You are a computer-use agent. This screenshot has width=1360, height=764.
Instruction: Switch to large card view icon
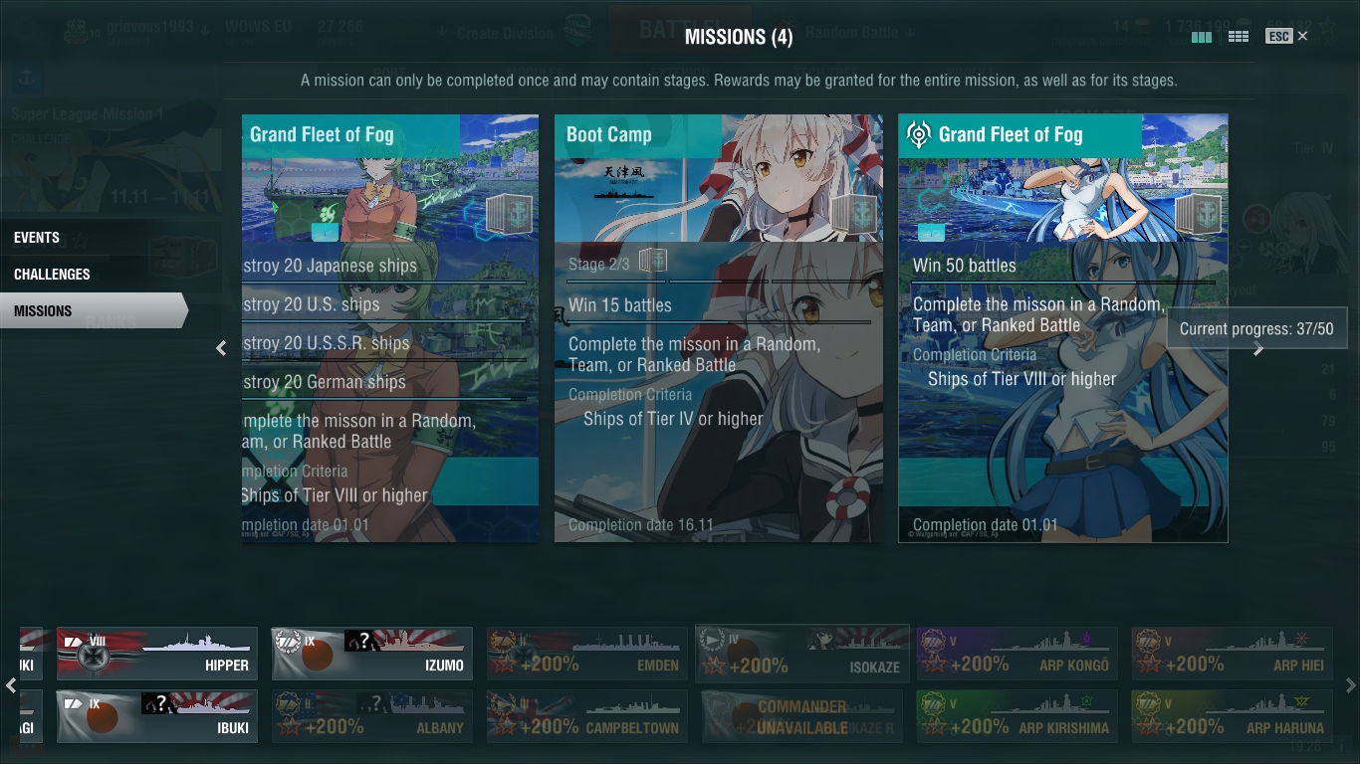(1202, 37)
